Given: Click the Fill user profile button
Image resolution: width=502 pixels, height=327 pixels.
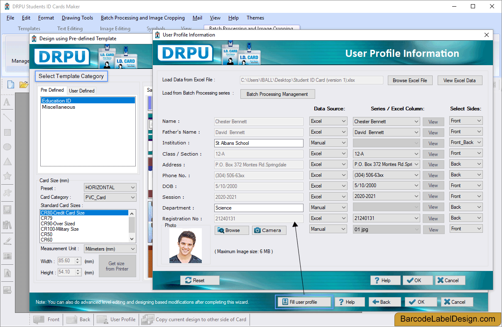Looking at the screenshot, I should 304,302.
